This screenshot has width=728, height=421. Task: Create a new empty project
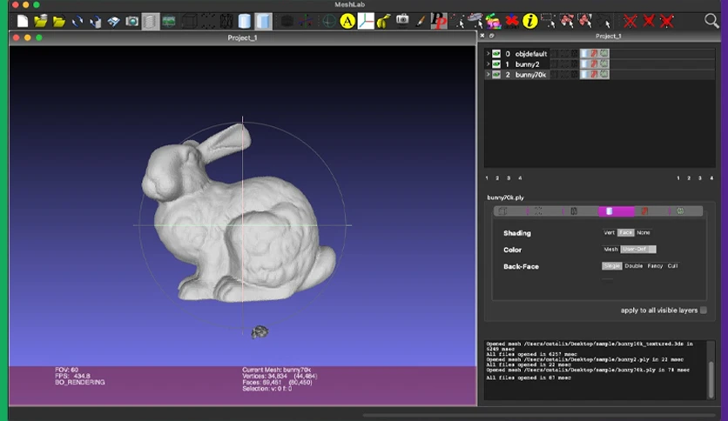coord(23,22)
